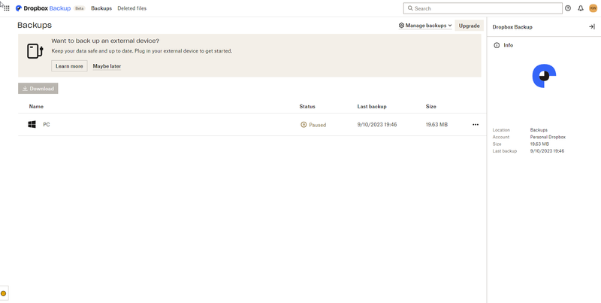The image size is (601, 303).
Task: Click the Upgrade button
Action: click(469, 26)
